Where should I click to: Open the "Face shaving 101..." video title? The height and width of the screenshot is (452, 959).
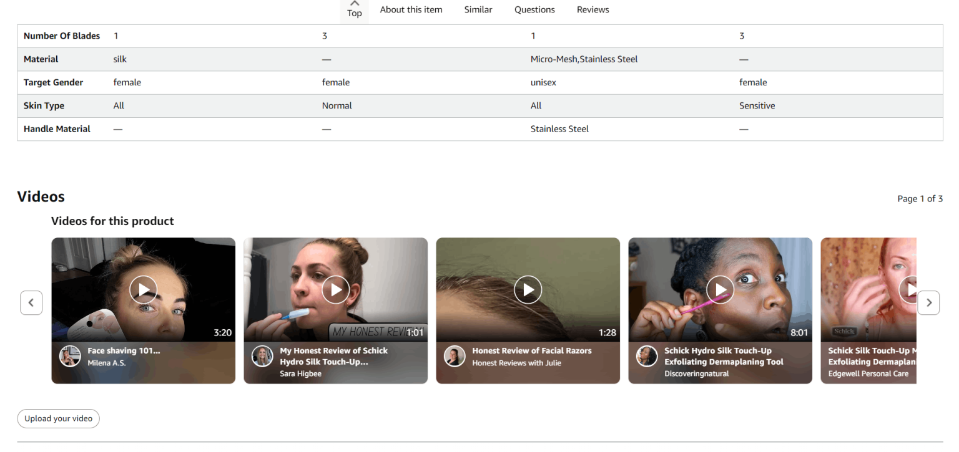pos(124,350)
